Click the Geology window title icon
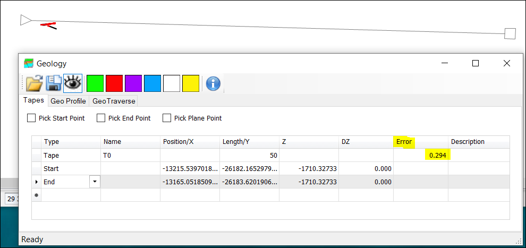Screen dimensions: 526x248 click(x=28, y=63)
